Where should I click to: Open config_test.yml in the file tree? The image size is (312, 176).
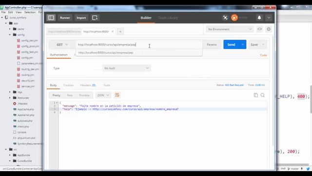pyautogui.click(x=30, y=52)
